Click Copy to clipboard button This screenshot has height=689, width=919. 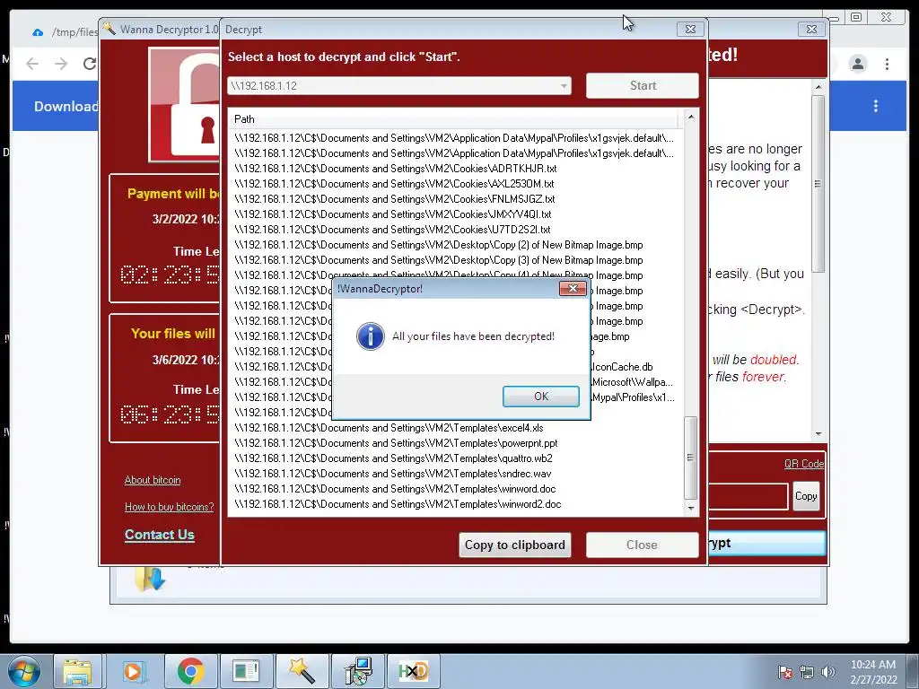tap(514, 545)
